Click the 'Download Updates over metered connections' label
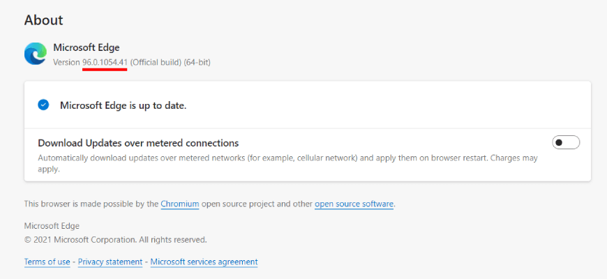The height and width of the screenshot is (279, 607). click(x=138, y=143)
